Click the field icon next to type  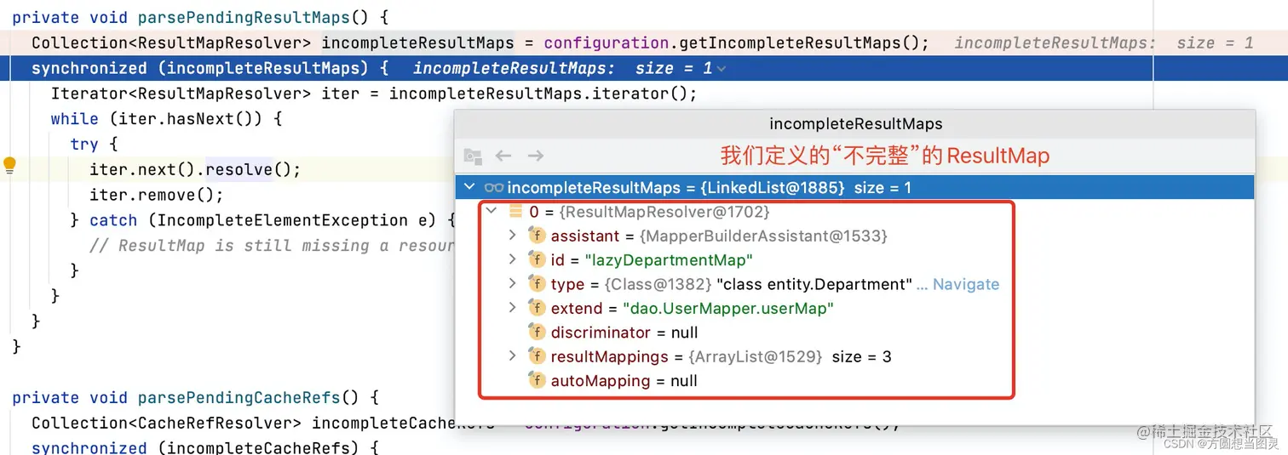537,284
